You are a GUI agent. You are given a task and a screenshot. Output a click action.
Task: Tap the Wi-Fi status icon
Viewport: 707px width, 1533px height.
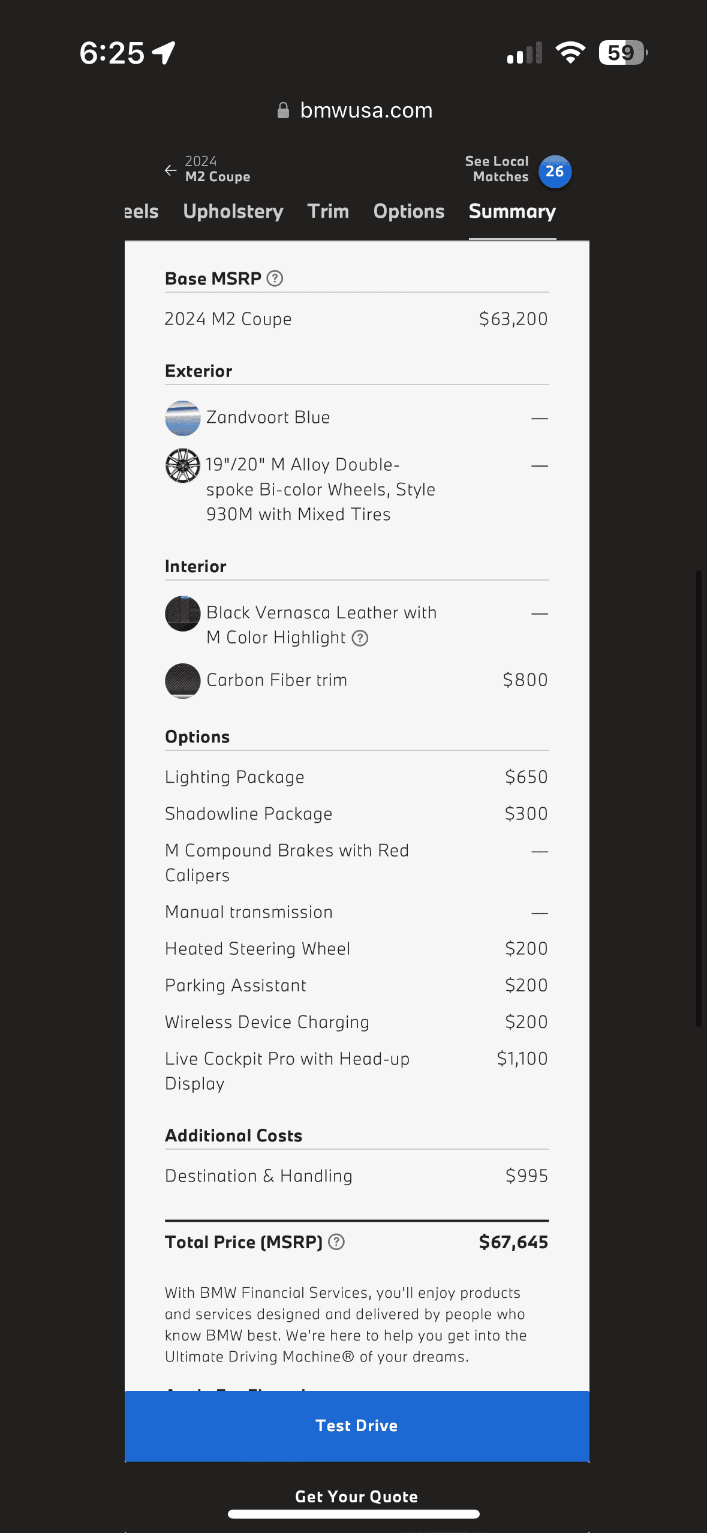click(x=570, y=53)
